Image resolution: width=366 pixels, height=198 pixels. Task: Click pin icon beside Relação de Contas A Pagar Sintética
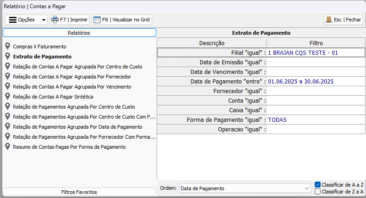[x=8, y=97]
